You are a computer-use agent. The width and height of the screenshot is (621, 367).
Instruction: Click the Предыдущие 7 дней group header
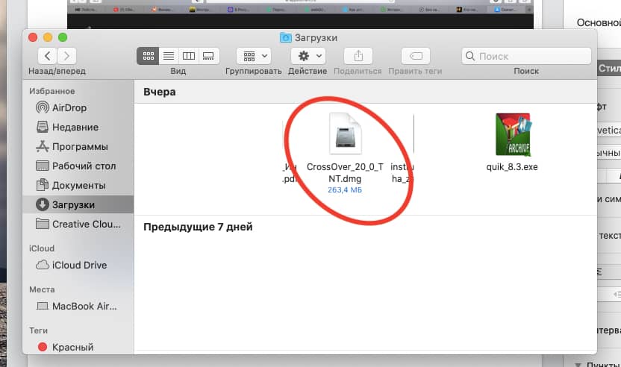coord(198,227)
